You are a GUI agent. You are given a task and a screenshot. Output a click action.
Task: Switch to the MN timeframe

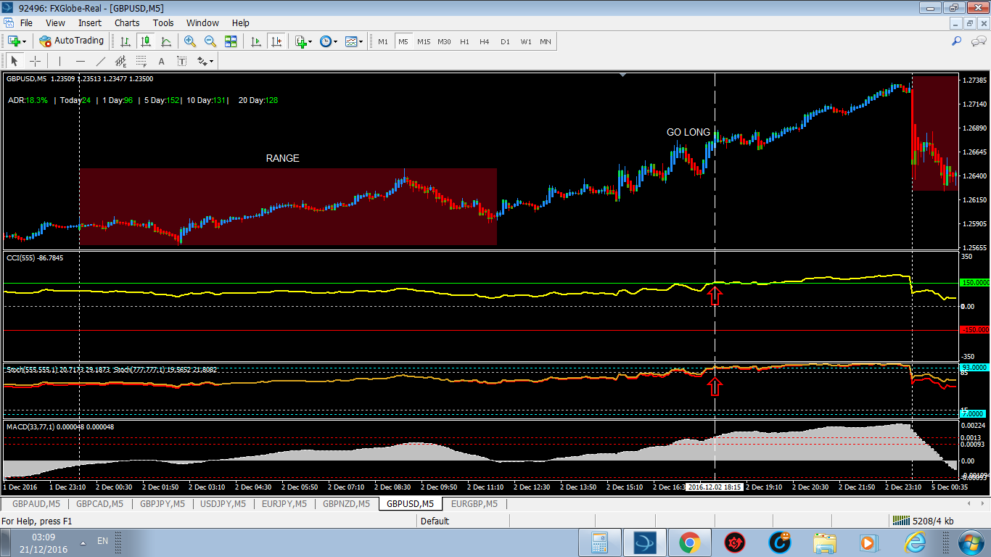pos(546,41)
